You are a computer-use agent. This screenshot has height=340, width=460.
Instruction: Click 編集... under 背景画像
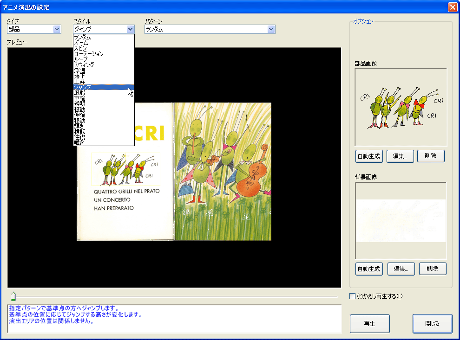click(x=401, y=269)
